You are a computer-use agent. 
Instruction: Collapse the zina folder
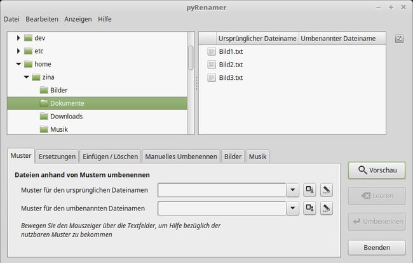point(26,77)
